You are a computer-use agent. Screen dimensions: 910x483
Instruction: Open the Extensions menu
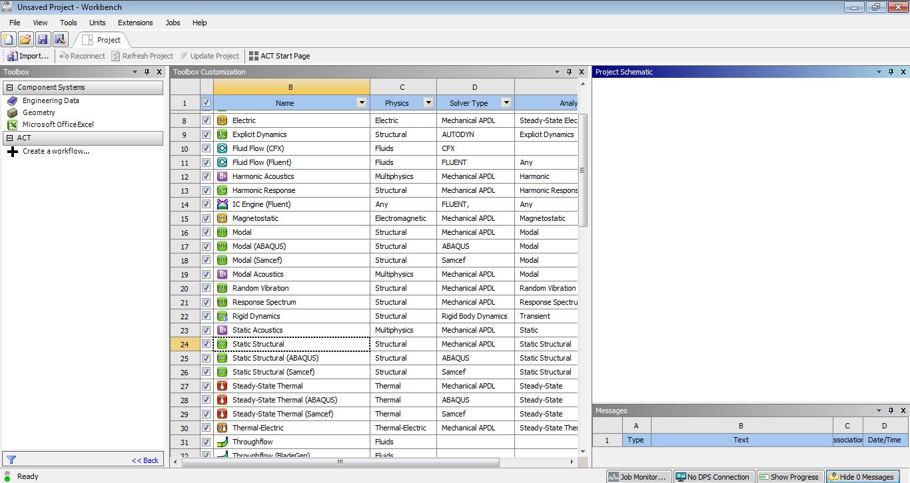click(x=135, y=23)
